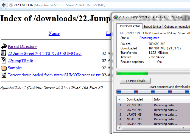This screenshot has height=134, width=190.
Task: Click the question-mark icon beside 22jumpTS.nfo
Action: [4, 60]
